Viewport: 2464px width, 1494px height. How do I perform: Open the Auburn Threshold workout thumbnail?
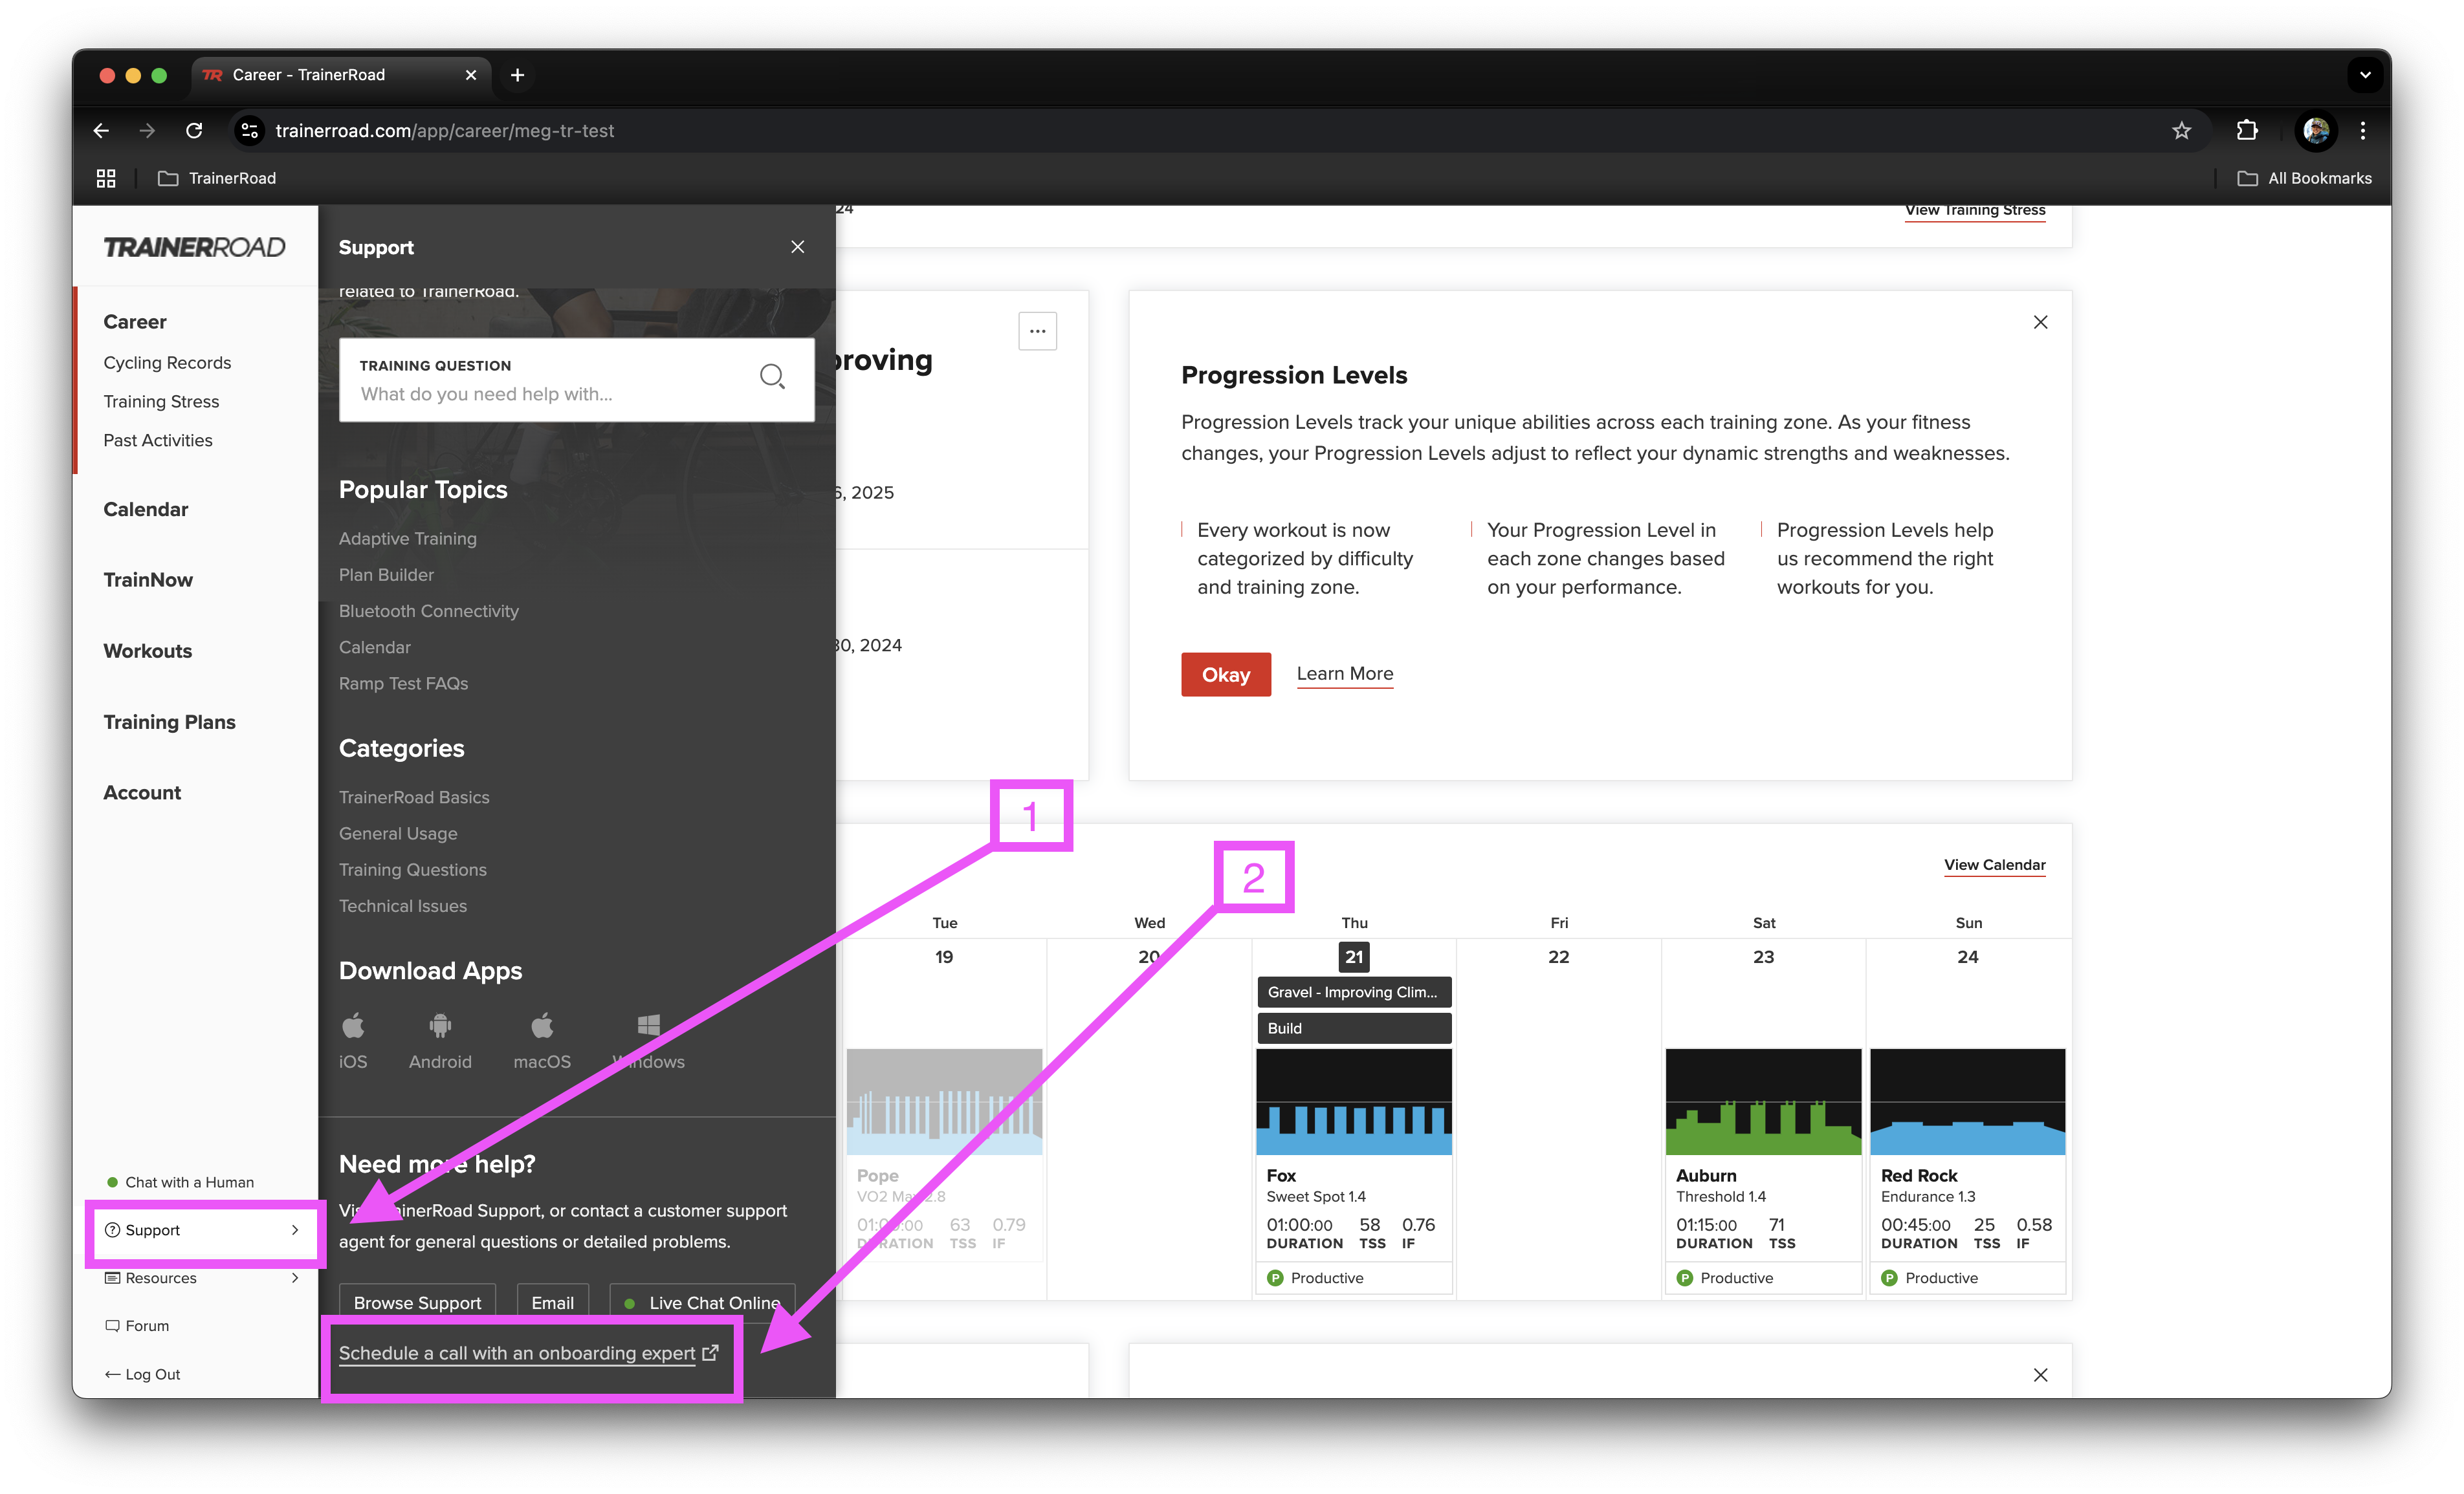[x=1763, y=1101]
